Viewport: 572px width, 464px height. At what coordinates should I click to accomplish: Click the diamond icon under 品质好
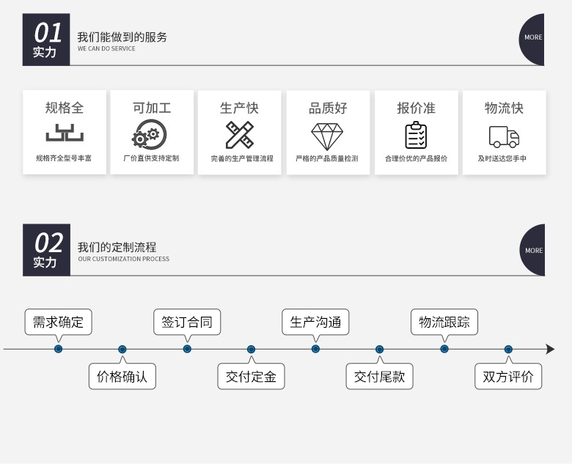point(327,137)
